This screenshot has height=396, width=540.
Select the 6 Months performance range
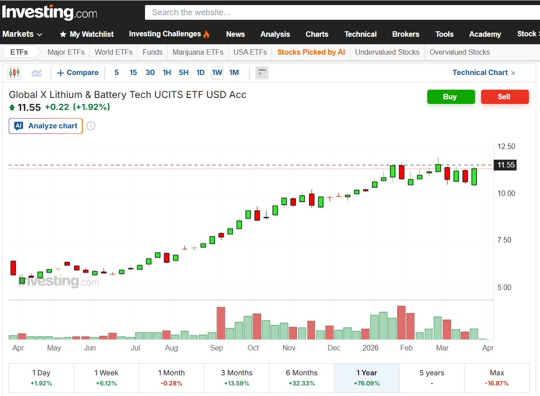[x=302, y=378]
